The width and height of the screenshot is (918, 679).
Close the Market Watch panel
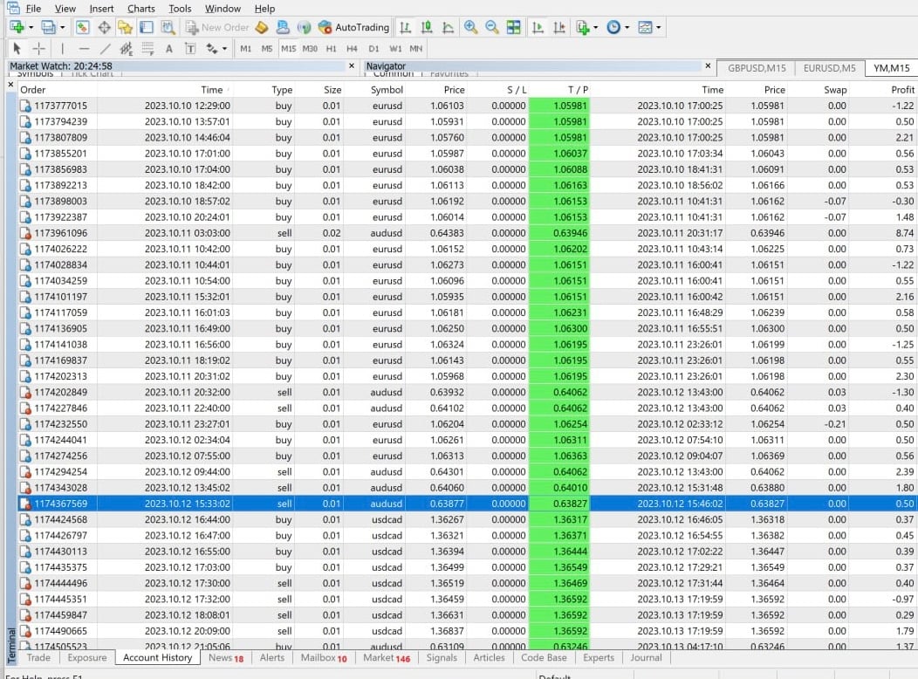352,65
